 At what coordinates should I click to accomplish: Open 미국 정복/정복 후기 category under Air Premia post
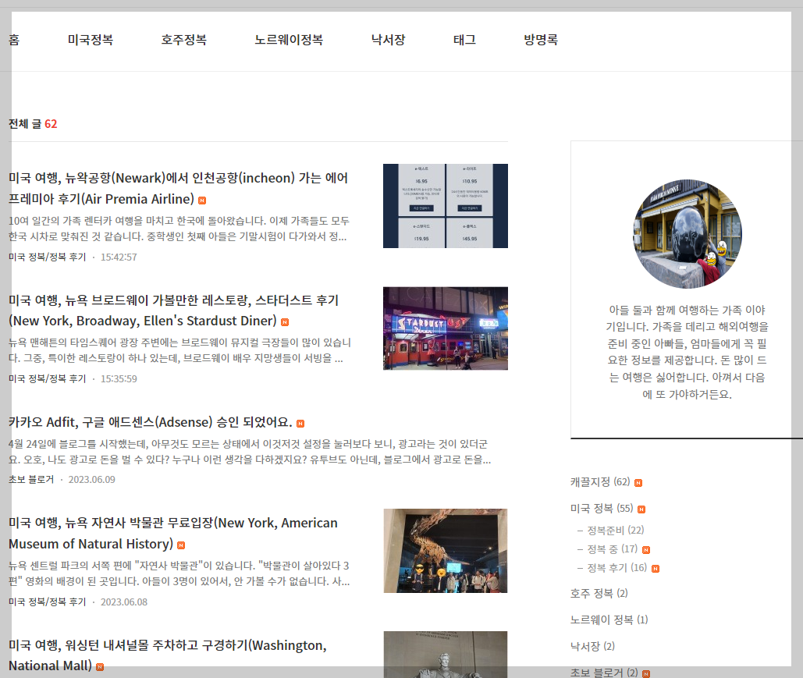[47, 257]
